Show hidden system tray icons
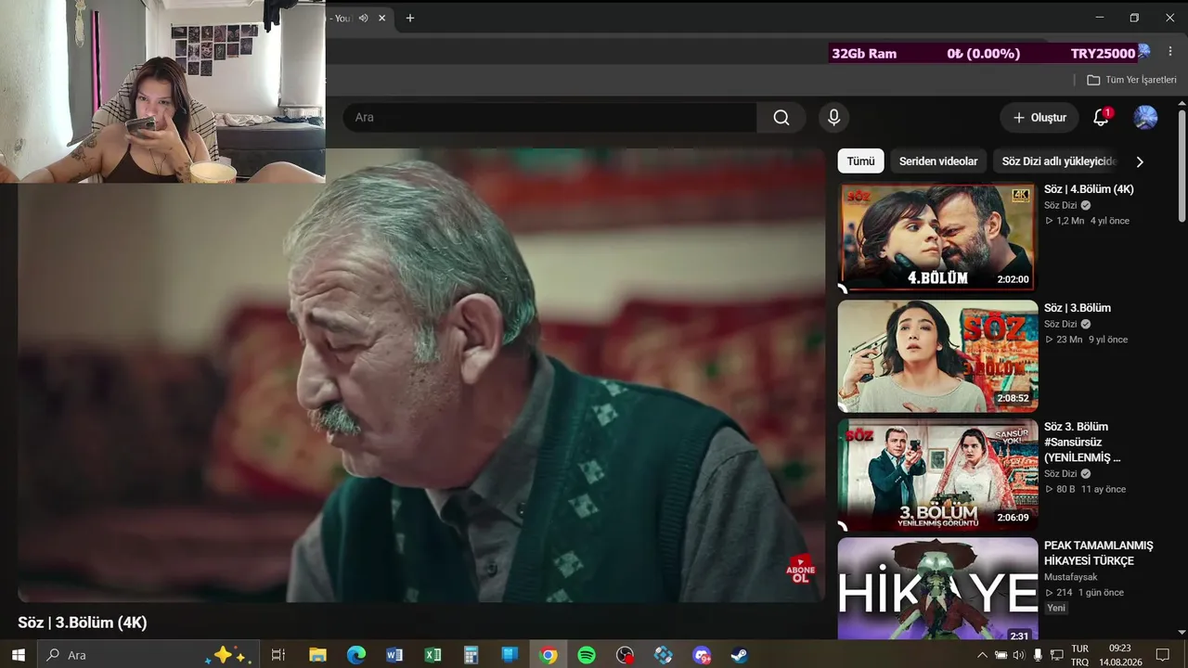This screenshot has width=1188, height=668. point(982,655)
